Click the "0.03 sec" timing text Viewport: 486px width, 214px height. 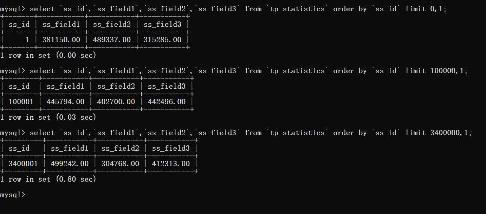[76, 117]
